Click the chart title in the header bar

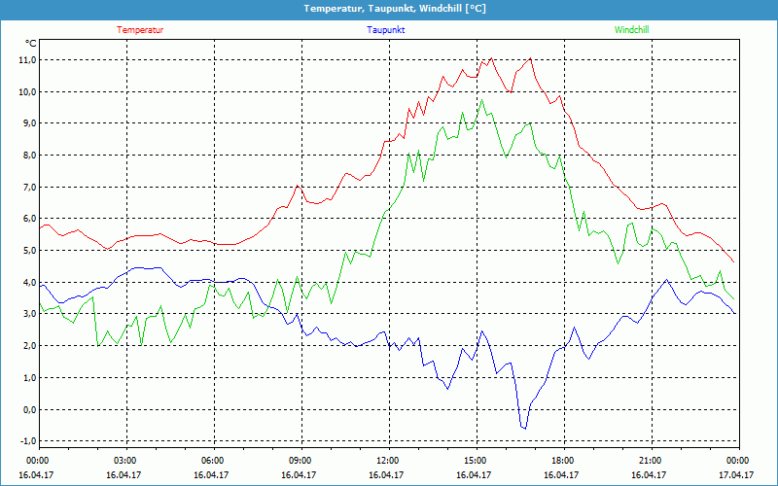pos(388,9)
